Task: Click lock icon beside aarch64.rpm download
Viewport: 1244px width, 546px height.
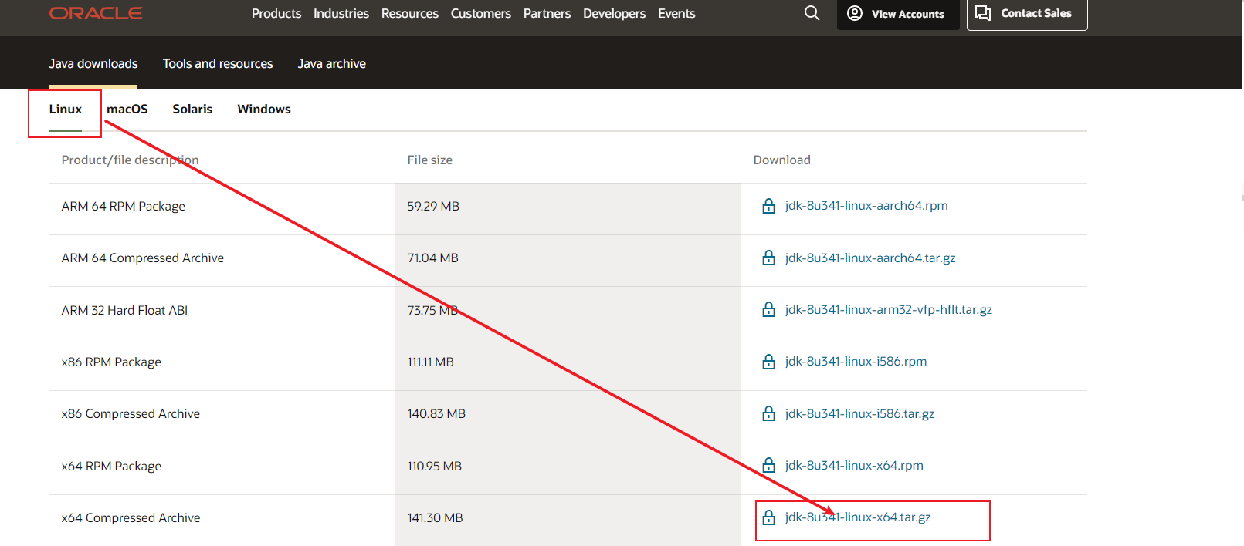Action: (x=768, y=205)
